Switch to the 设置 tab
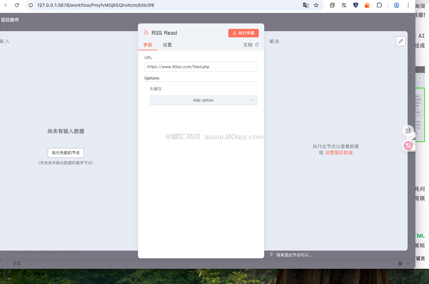 point(167,45)
